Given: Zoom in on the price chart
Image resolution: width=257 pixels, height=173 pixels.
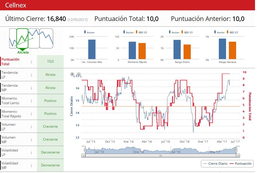Looking at the screenshot, I should 73,75.
